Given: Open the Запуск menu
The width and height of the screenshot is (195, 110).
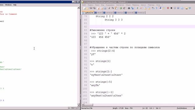Looking at the screenshot, I should [x=143, y=5].
